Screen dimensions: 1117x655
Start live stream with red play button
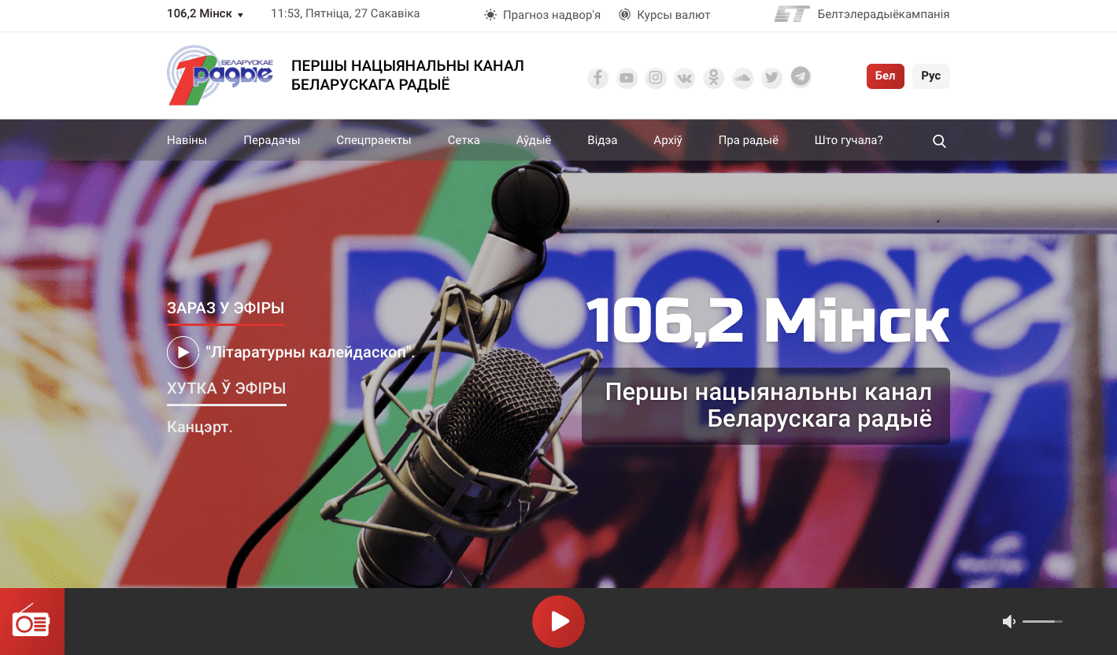click(x=558, y=622)
